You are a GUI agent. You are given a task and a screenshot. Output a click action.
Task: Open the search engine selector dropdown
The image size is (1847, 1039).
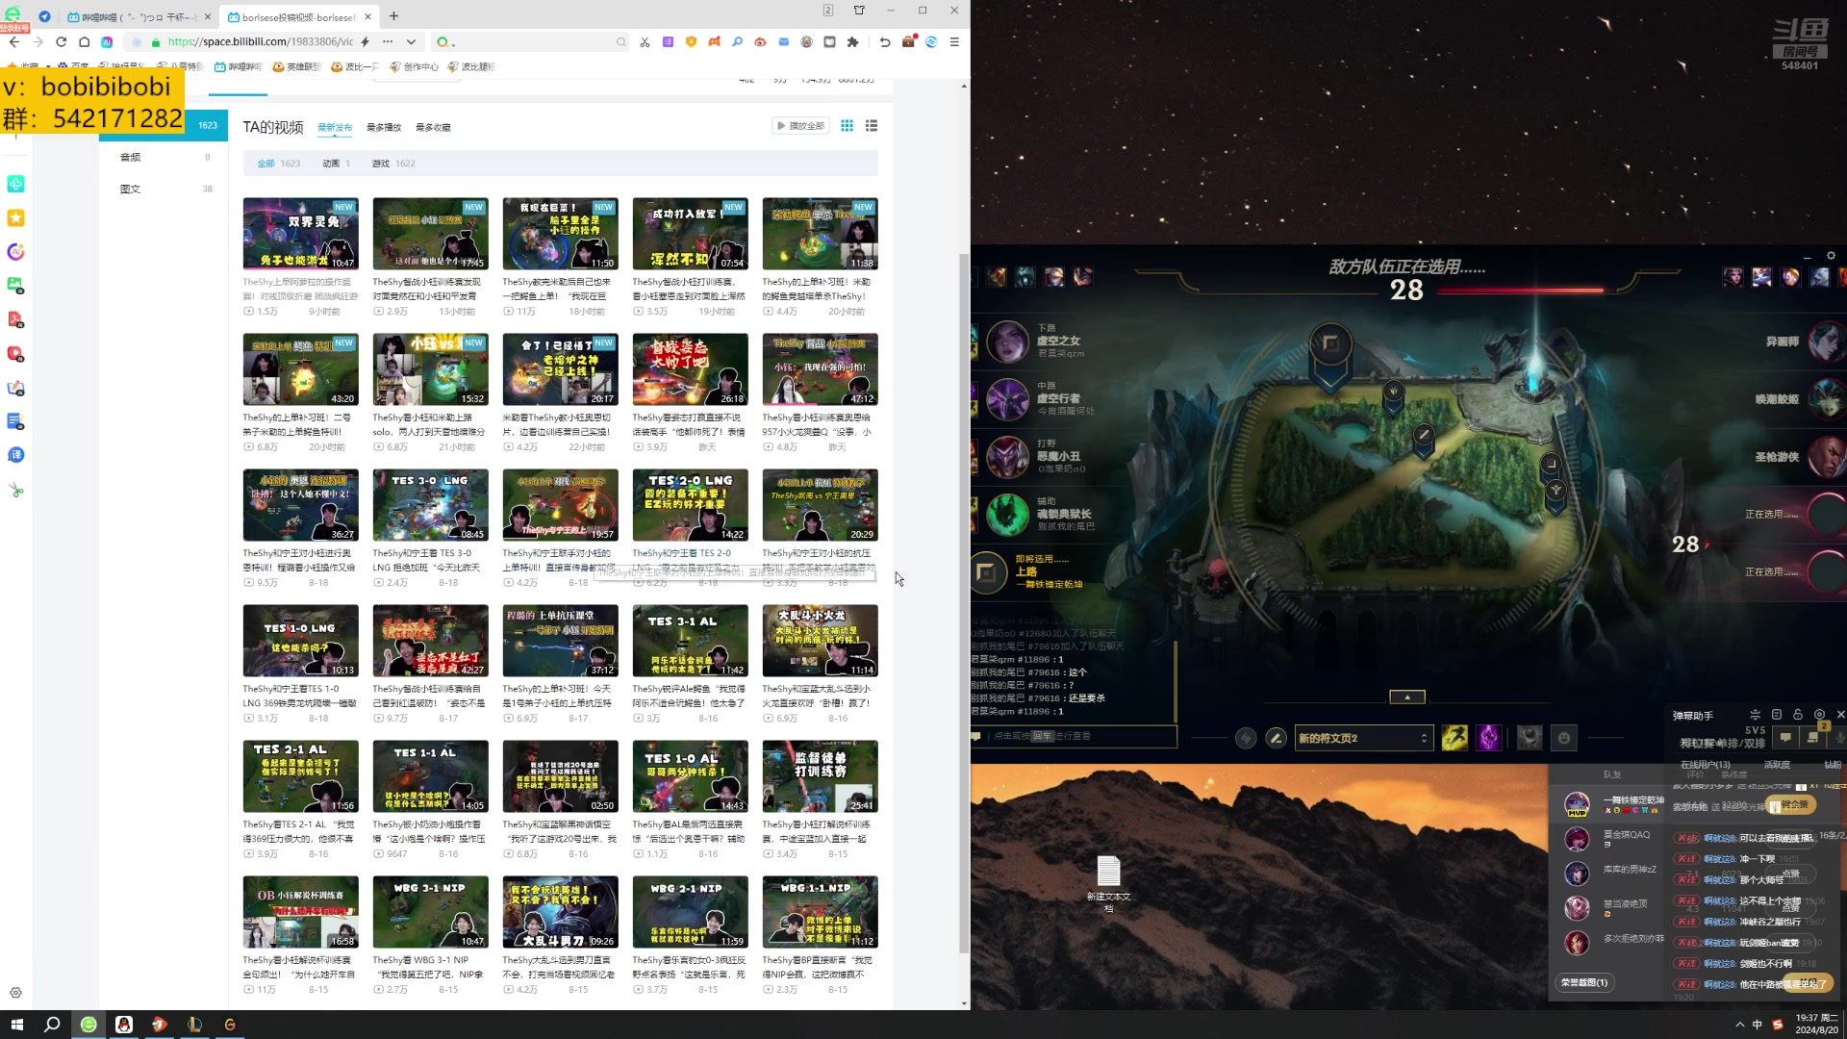(446, 42)
